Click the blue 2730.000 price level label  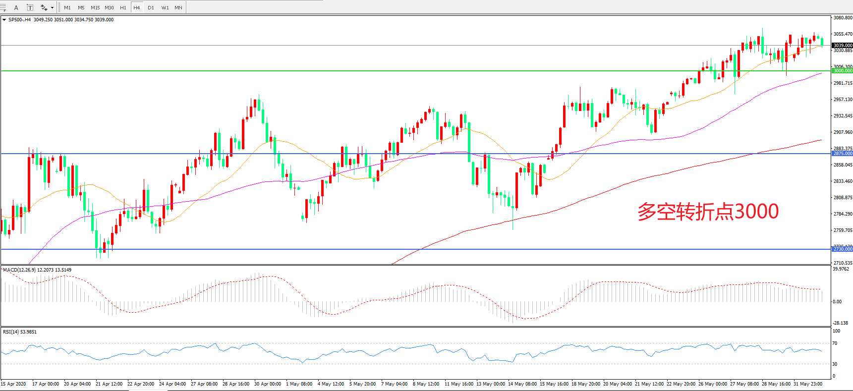(842, 249)
